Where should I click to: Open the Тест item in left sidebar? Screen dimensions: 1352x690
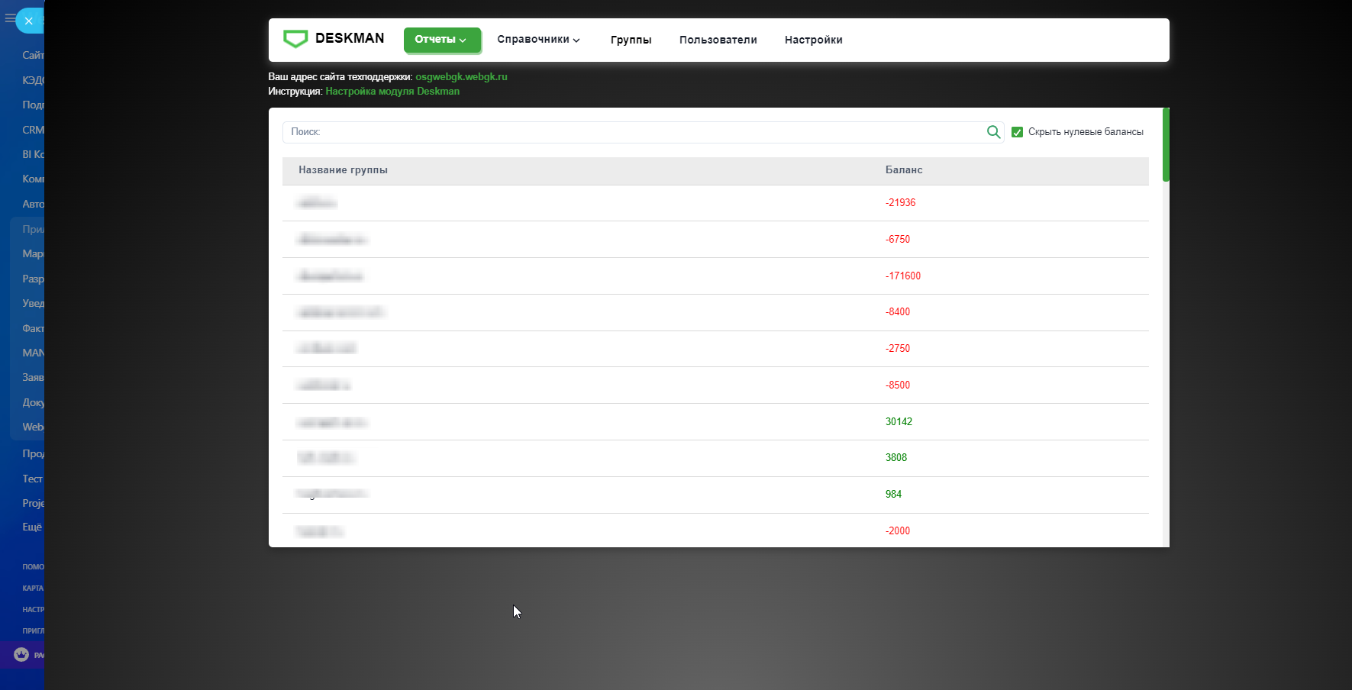[x=32, y=479]
